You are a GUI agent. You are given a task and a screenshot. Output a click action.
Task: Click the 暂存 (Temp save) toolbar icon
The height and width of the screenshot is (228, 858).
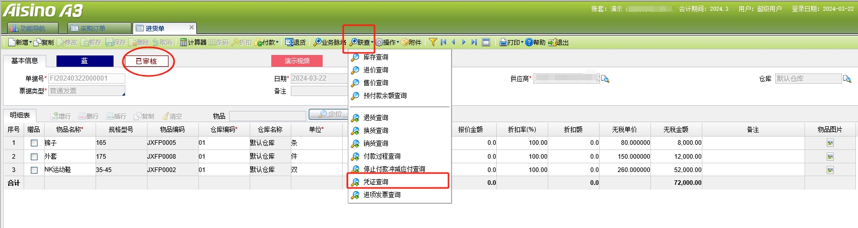85,43
